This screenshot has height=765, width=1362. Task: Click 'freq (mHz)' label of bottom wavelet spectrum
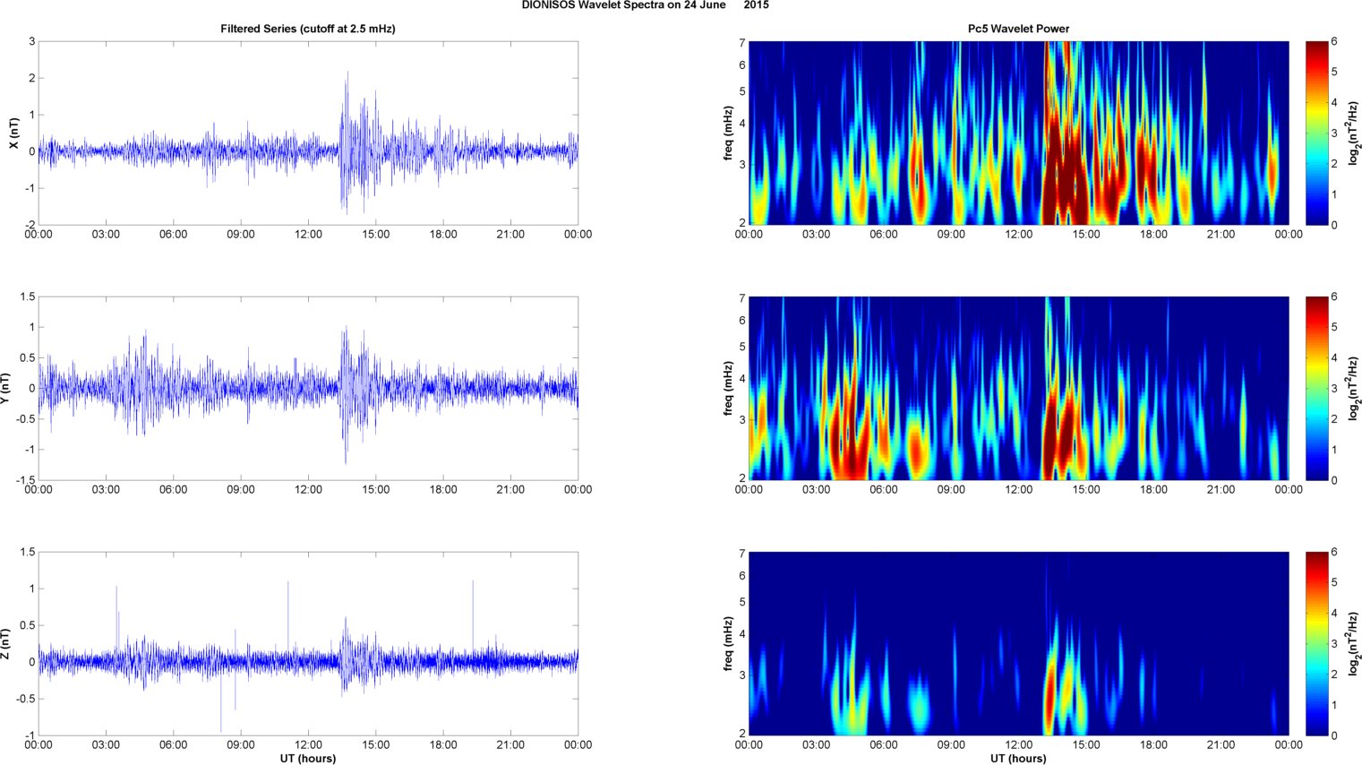click(728, 644)
